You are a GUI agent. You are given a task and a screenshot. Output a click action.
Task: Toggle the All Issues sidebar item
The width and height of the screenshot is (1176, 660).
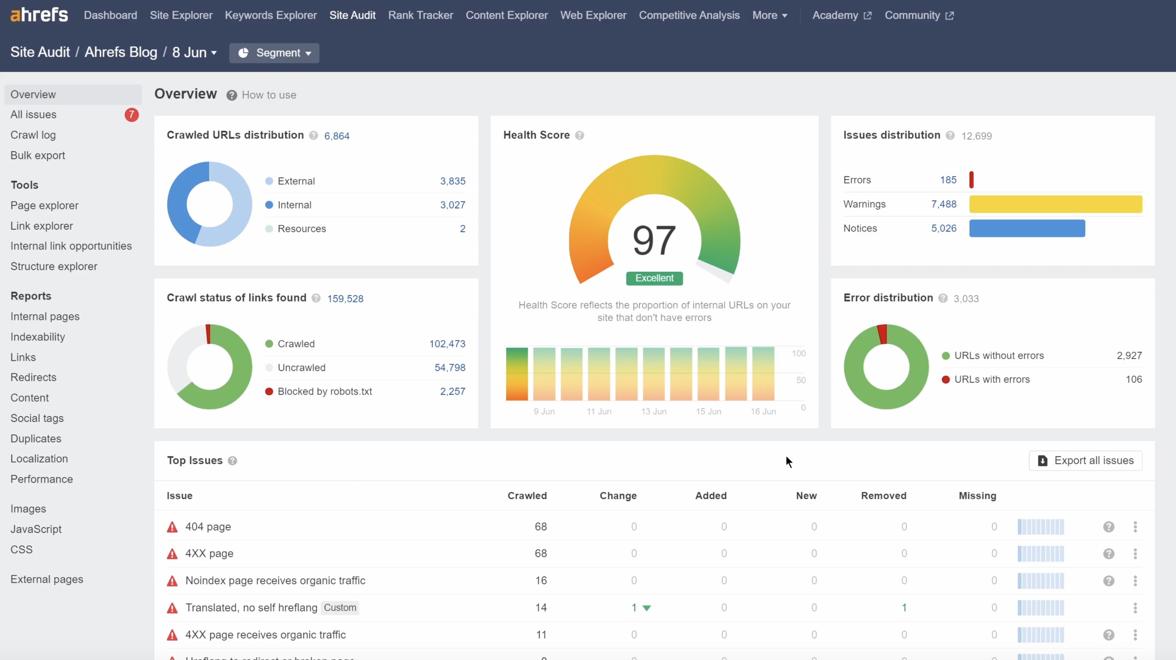point(33,114)
